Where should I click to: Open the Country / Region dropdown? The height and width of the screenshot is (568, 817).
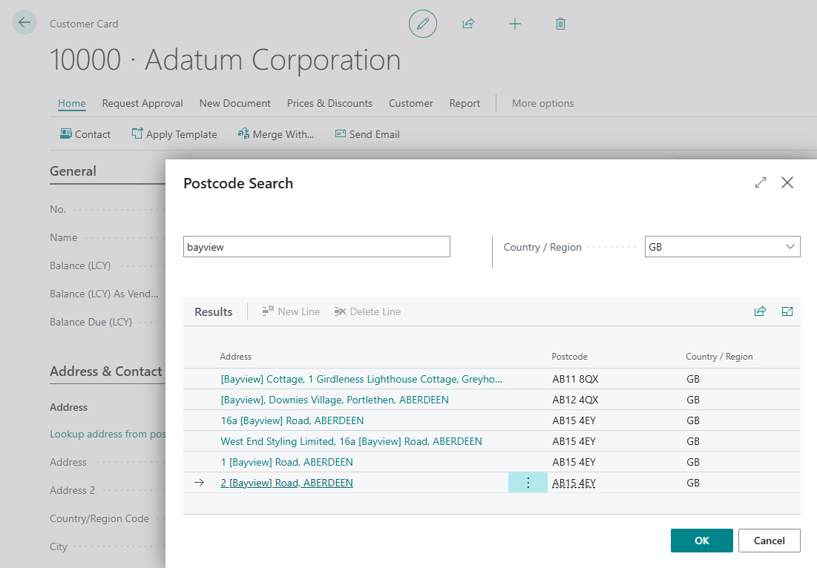788,246
